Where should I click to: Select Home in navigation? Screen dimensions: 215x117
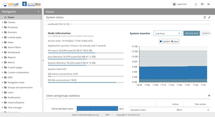click(20, 17)
